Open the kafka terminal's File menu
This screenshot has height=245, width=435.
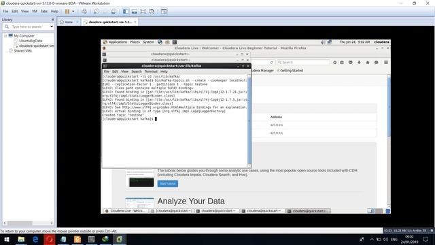coord(107,71)
